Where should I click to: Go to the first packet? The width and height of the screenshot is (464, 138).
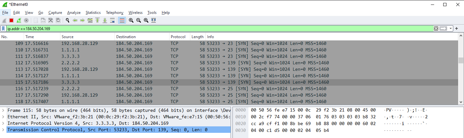(x=97, y=20)
